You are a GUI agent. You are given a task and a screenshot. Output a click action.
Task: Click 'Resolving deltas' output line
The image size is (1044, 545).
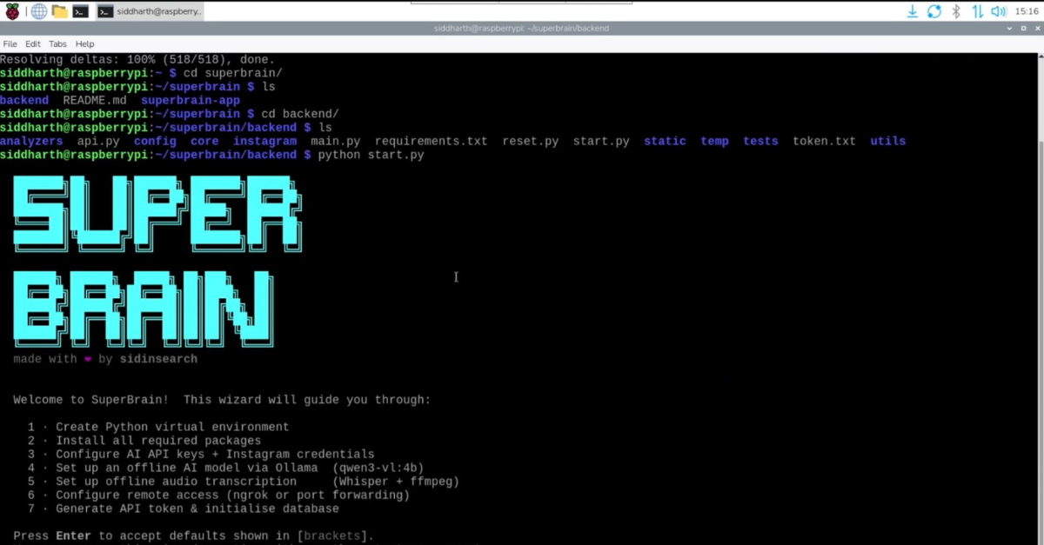pos(137,60)
